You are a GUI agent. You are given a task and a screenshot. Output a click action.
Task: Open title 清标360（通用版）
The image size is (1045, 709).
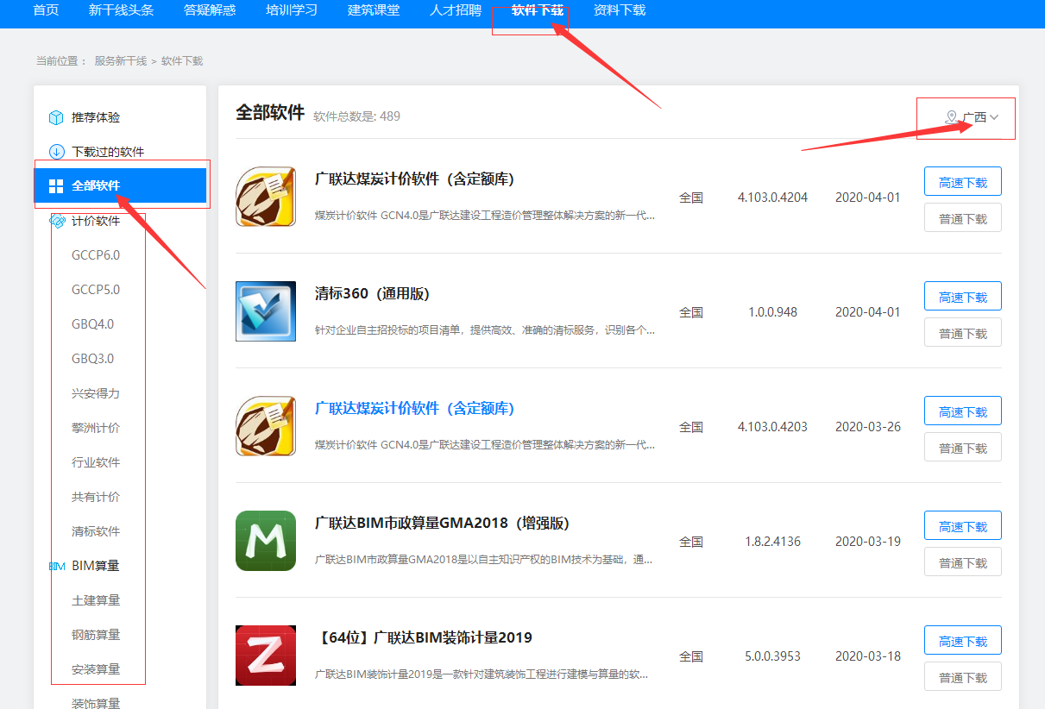coord(373,294)
